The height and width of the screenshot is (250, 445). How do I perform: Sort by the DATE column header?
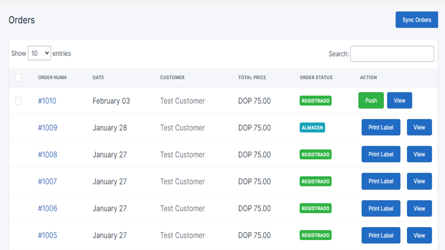coord(98,77)
